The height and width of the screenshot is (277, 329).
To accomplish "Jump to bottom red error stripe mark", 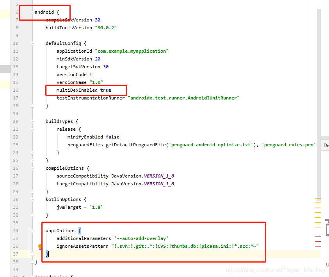I will pyautogui.click(x=318, y=246).
